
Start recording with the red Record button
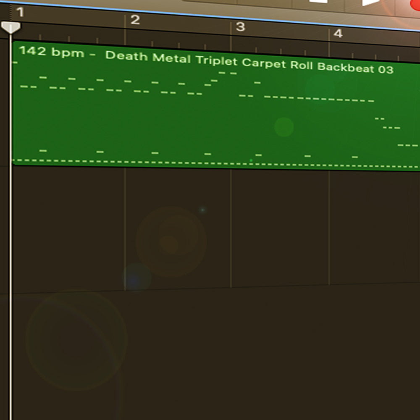[x=415, y=5]
